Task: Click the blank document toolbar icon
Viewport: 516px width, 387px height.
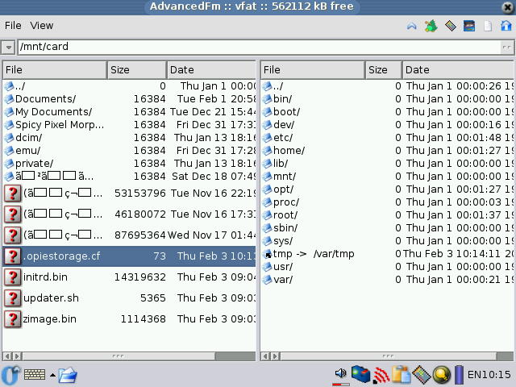Action: [x=488, y=26]
